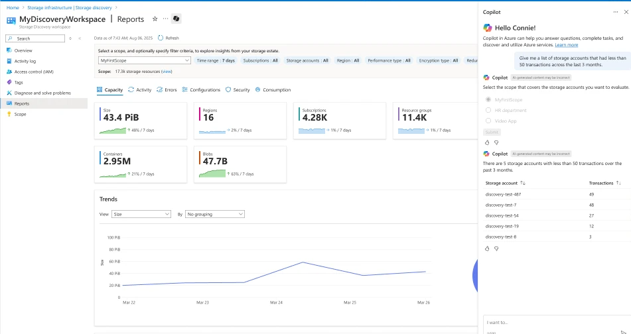Click the discovery-test-7 table row
Viewport: 631px width, 334px height.
pos(557,205)
